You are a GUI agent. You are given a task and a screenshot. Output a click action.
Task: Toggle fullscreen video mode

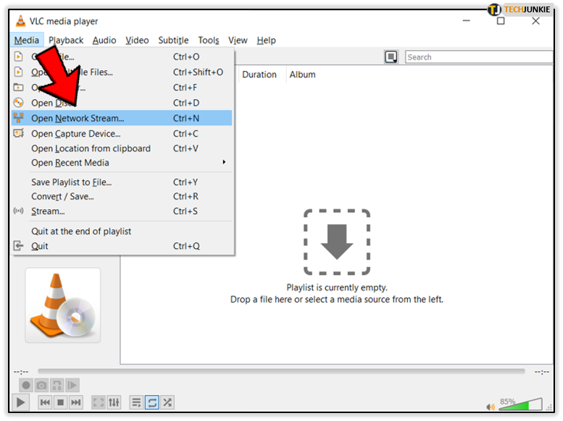coord(99,402)
